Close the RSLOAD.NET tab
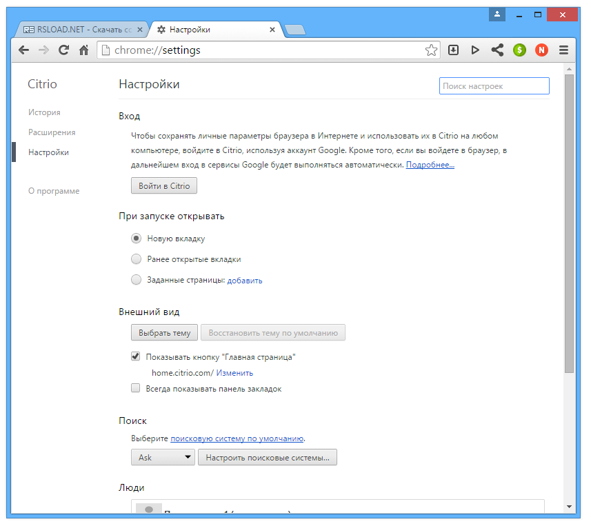 tap(140, 30)
